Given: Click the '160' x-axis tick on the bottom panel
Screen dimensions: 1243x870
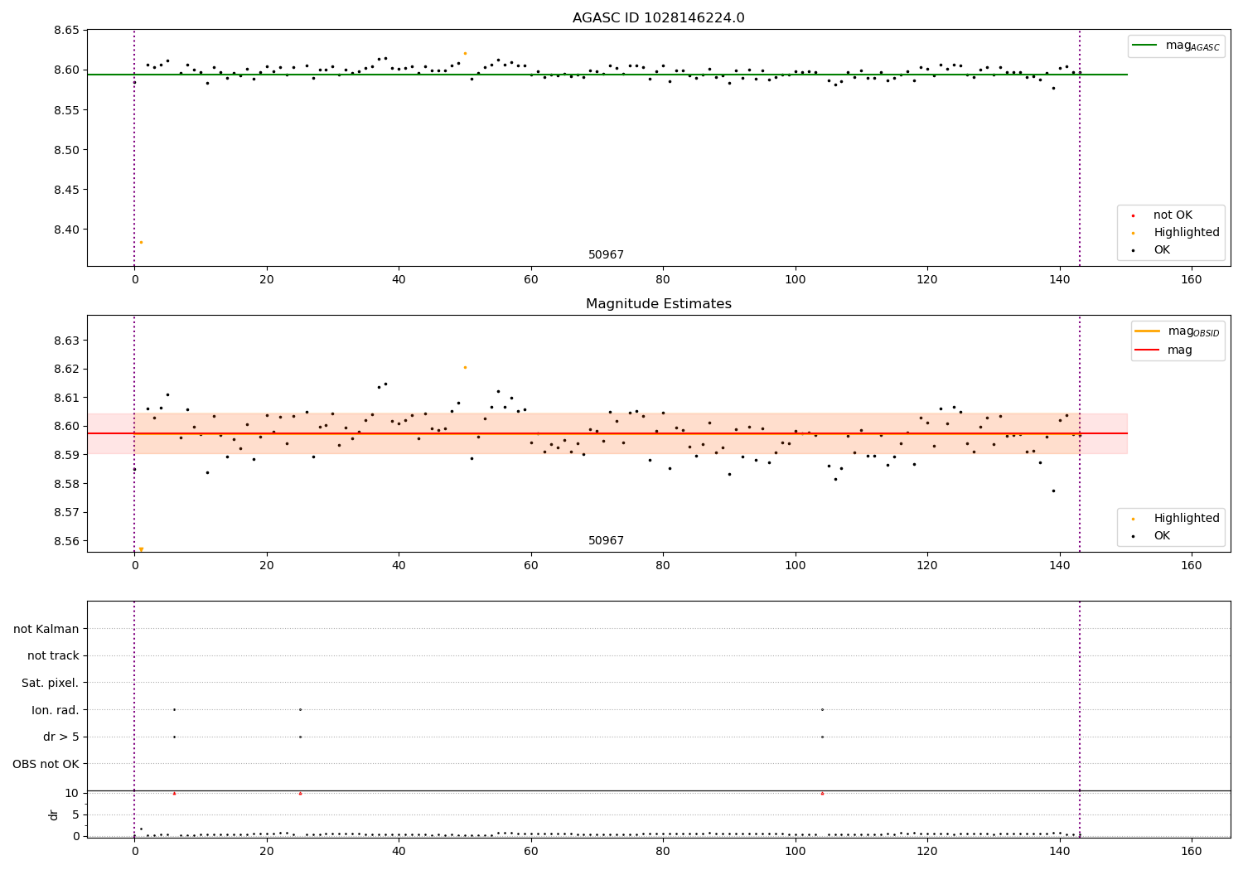Looking at the screenshot, I should point(1191,851).
